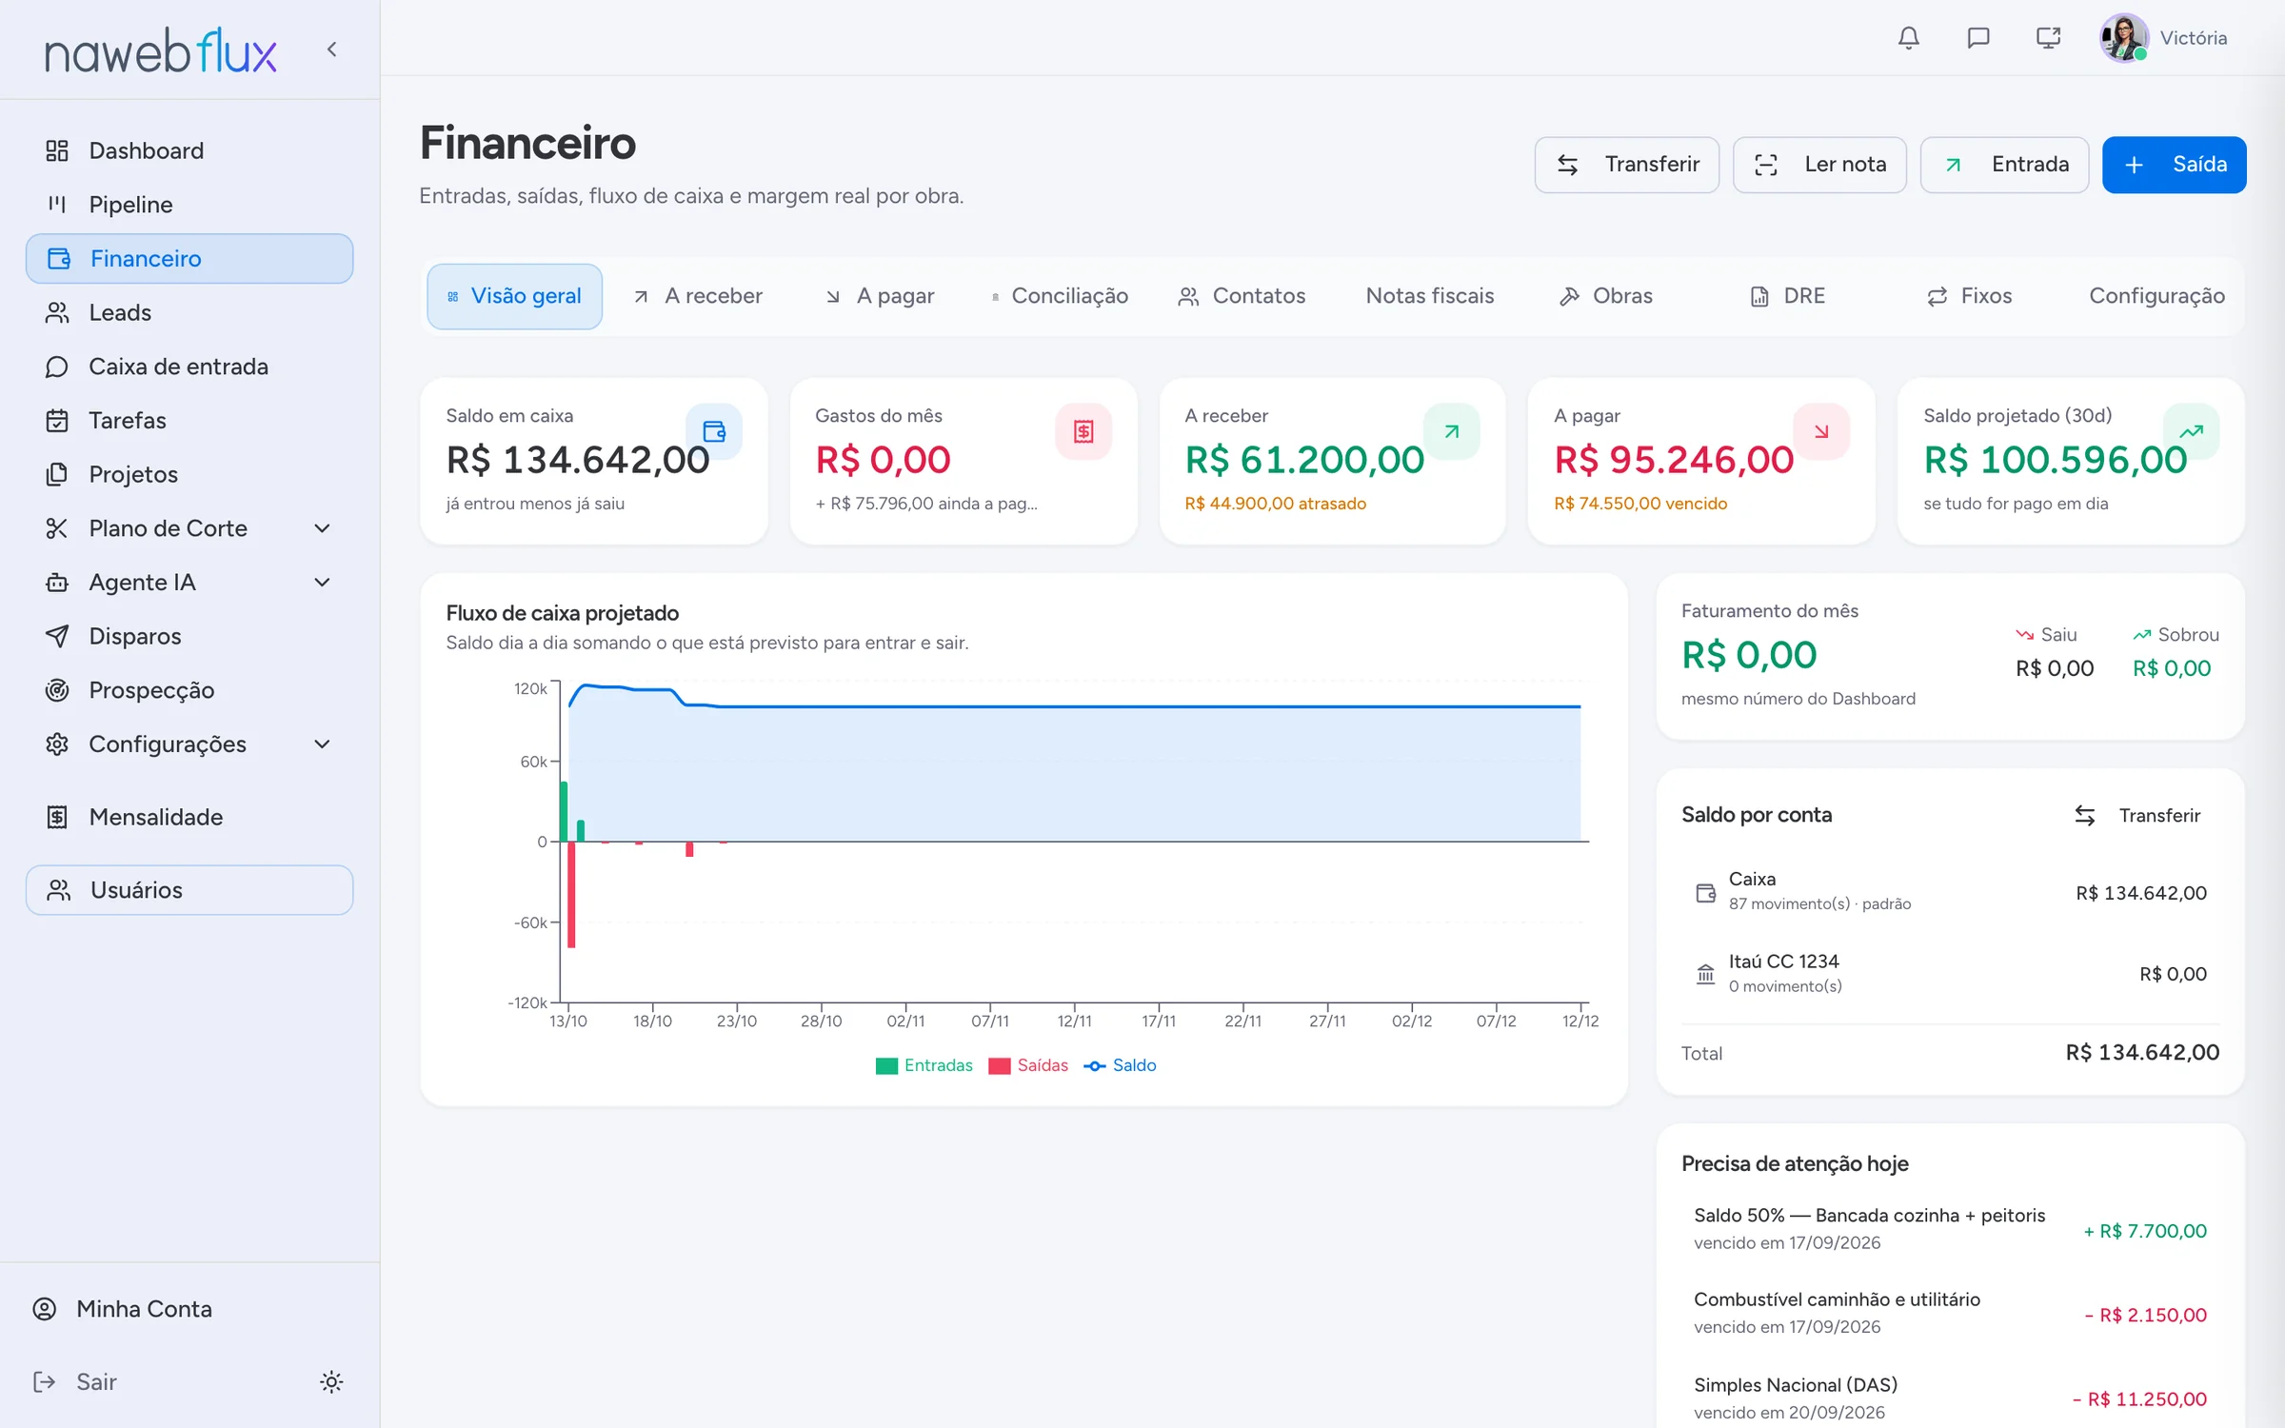Open the chat messages icon
This screenshot has height=1428, width=2285.
click(1978, 38)
